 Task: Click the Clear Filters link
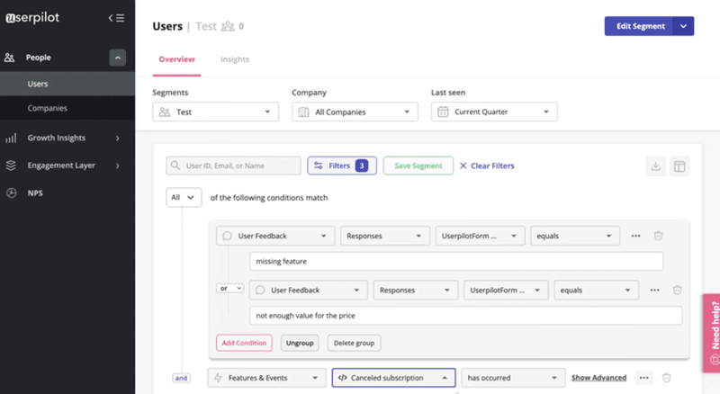487,166
